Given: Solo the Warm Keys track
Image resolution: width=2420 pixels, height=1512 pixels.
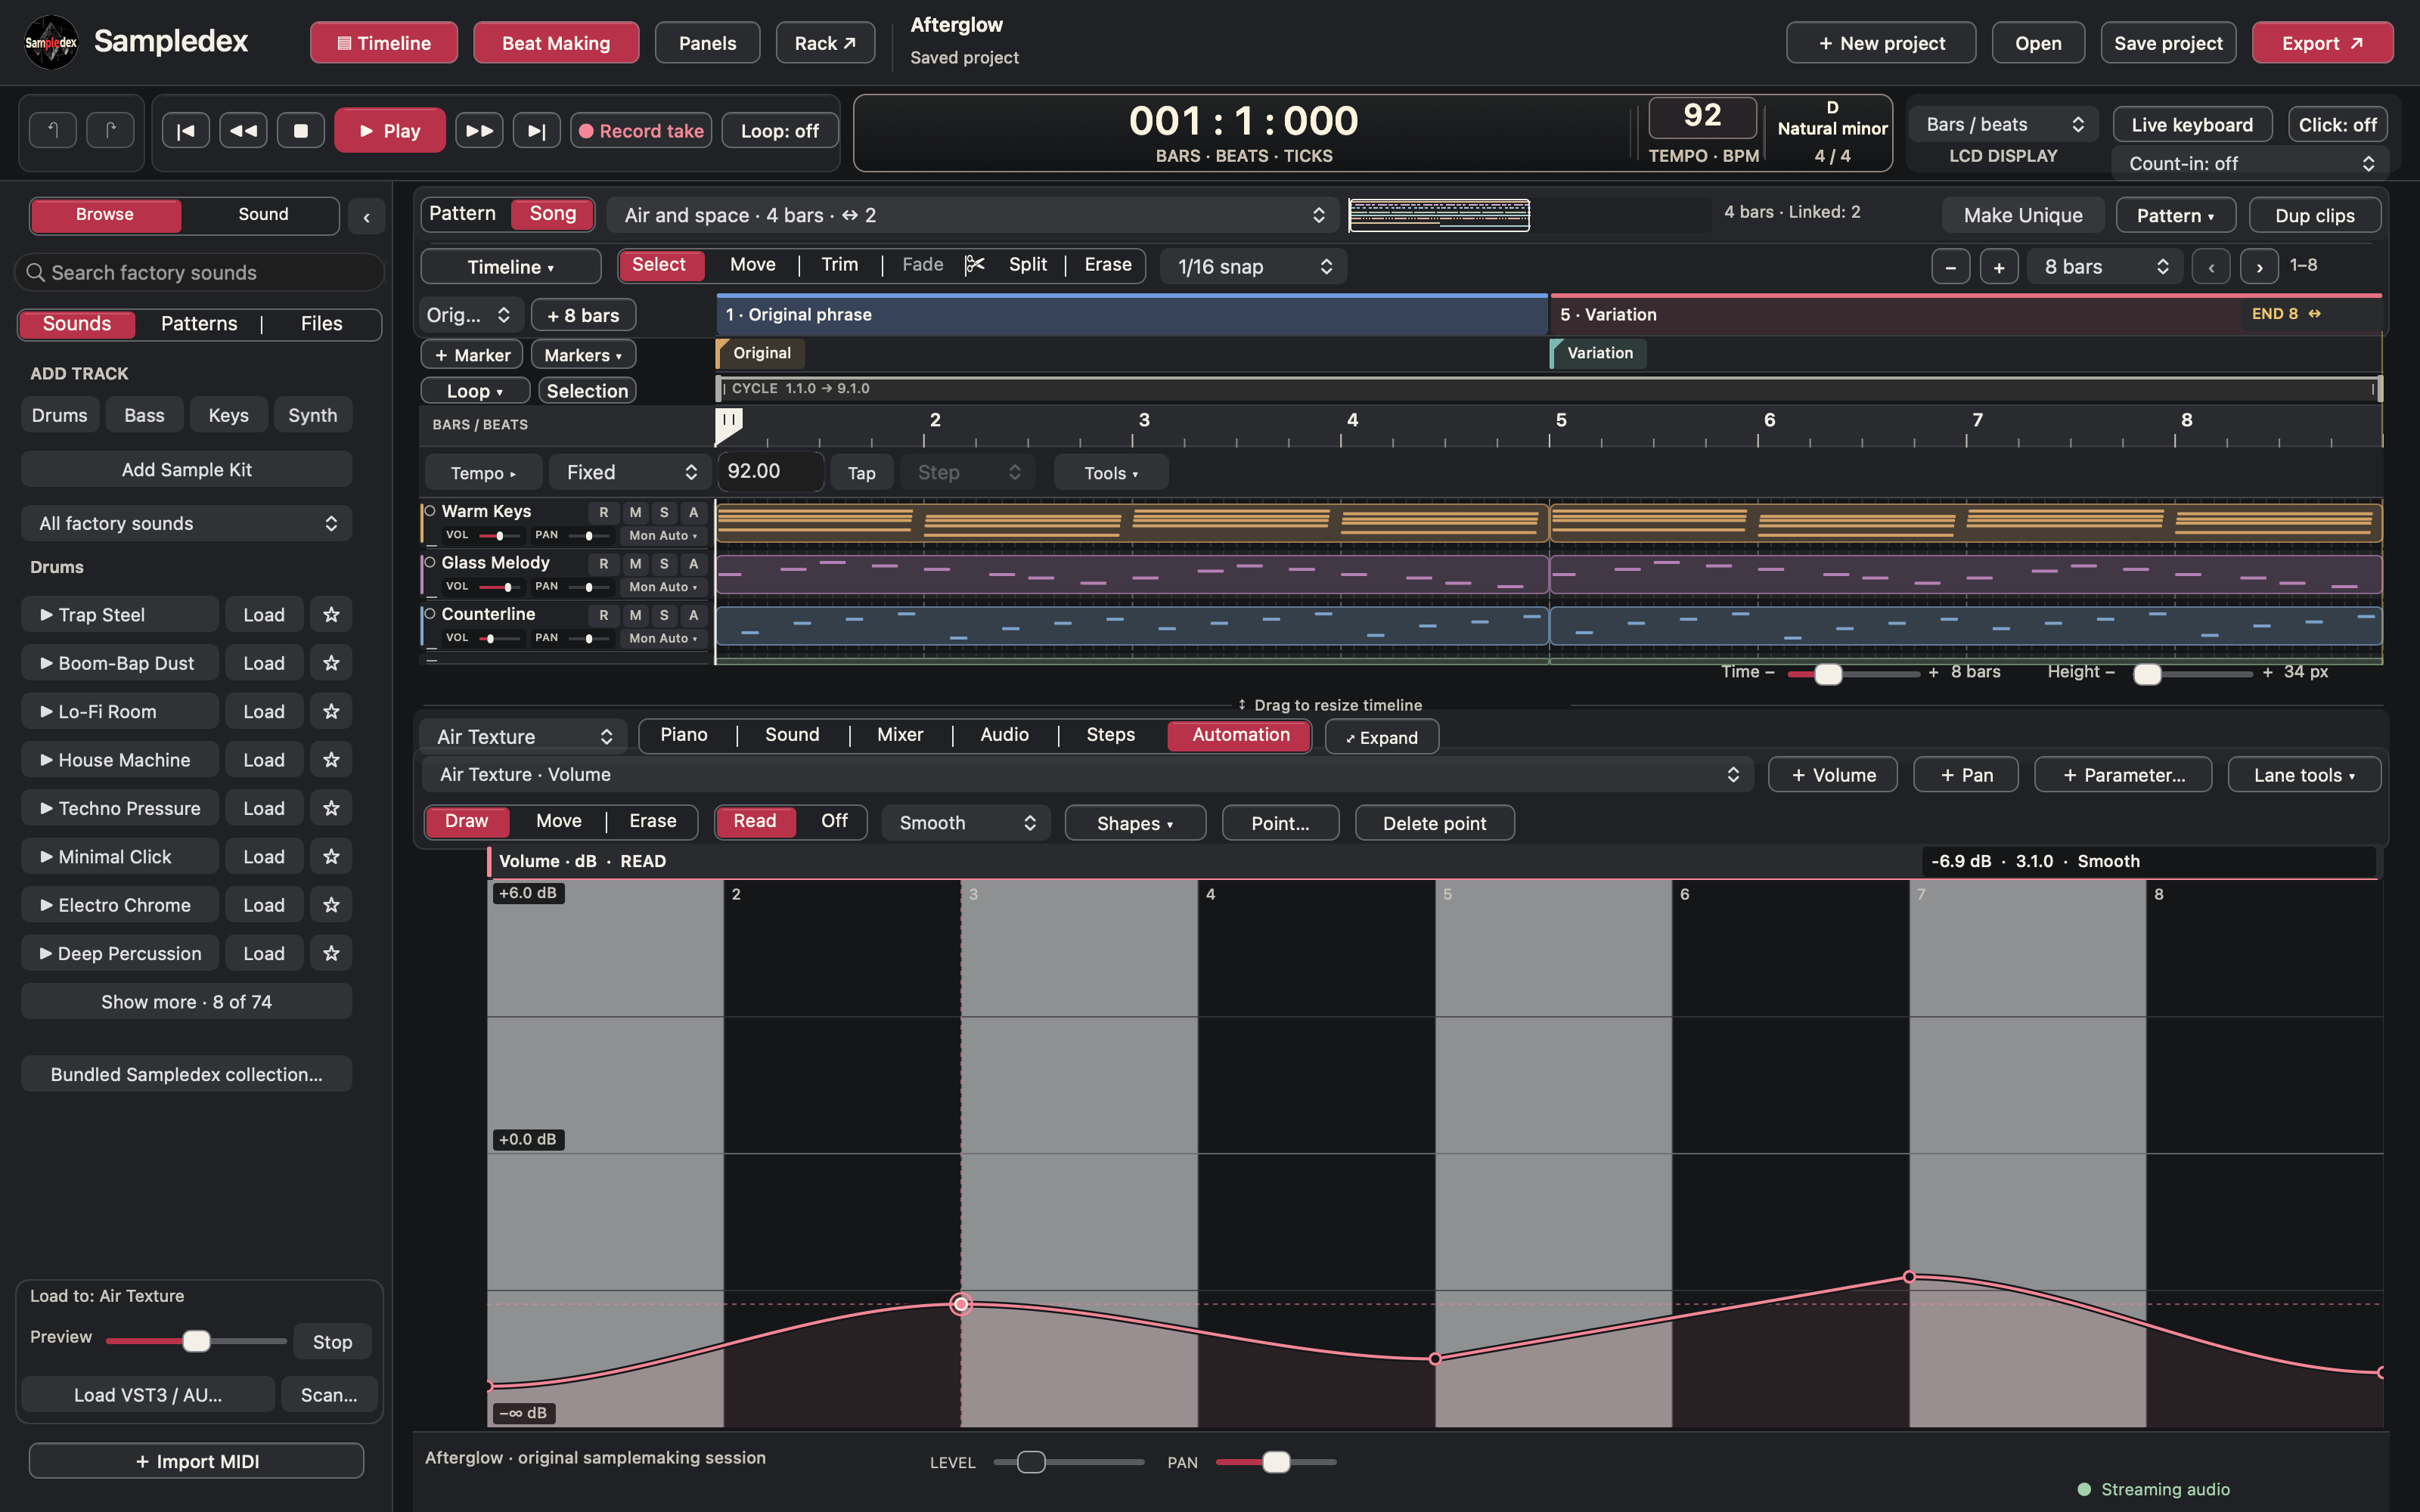Looking at the screenshot, I should pyautogui.click(x=664, y=512).
